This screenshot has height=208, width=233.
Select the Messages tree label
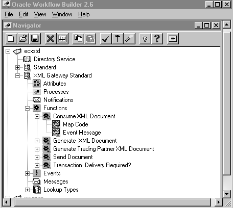56,181
